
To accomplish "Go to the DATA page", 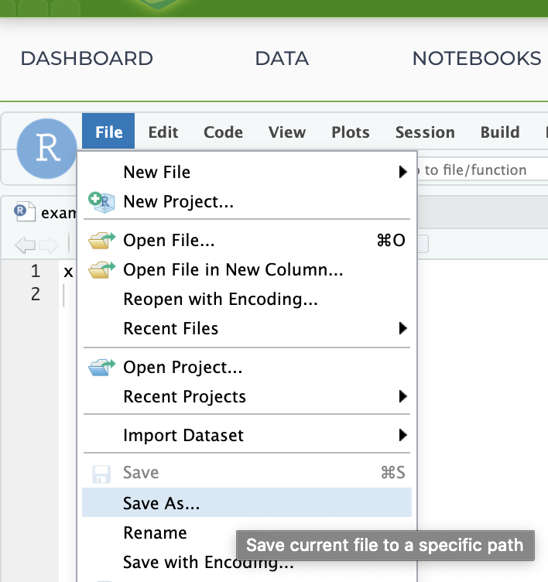I will point(282,59).
